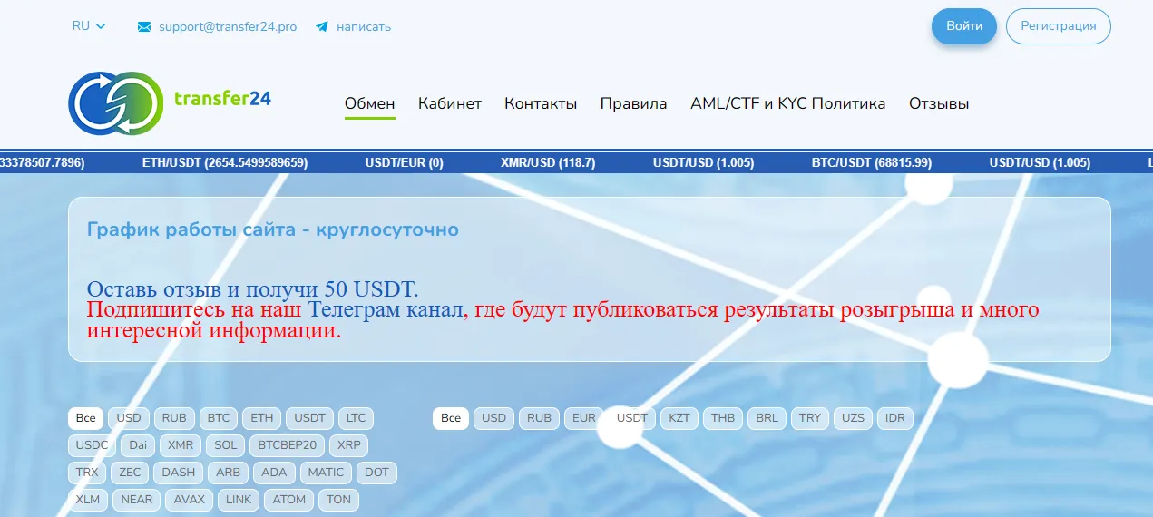Select XMR filter tag

click(181, 445)
